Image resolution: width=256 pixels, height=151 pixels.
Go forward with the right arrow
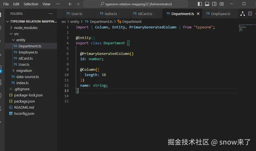tap(78, 4)
